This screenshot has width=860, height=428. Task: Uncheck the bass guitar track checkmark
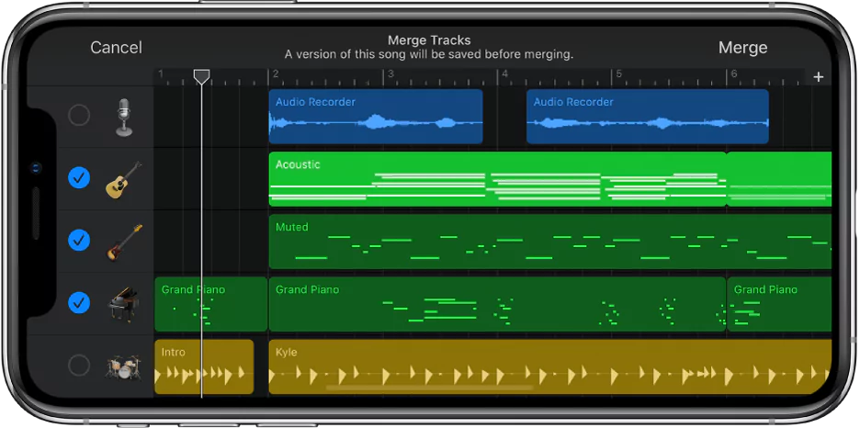[79, 240]
